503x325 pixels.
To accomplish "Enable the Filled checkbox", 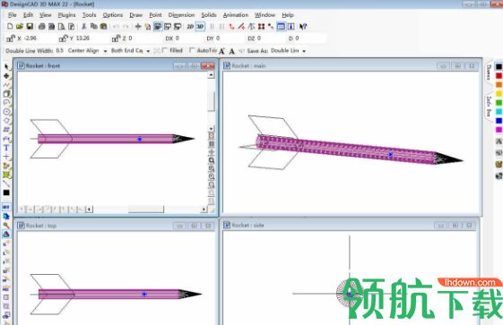I will pos(165,50).
